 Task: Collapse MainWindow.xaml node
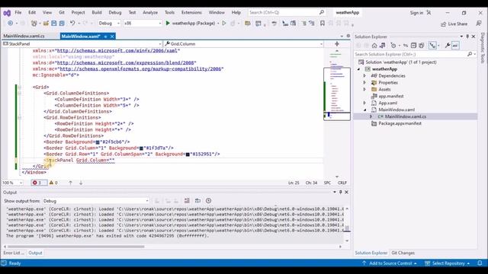click(x=364, y=110)
